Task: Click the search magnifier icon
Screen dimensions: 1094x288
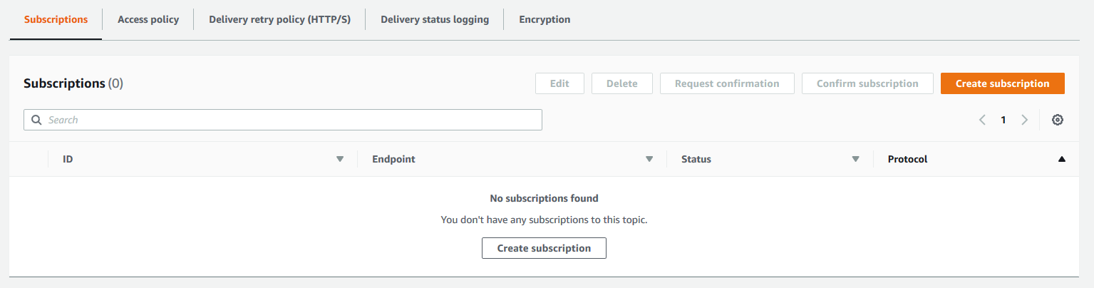Action: coord(36,120)
